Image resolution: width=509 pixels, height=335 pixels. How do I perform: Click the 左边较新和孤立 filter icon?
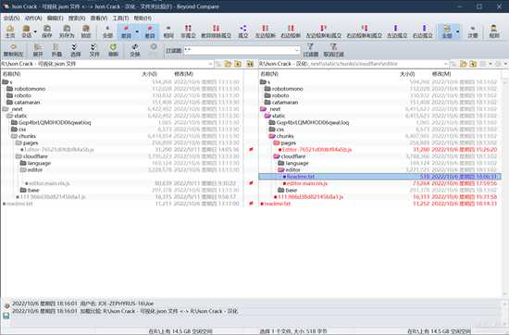coord(324,31)
